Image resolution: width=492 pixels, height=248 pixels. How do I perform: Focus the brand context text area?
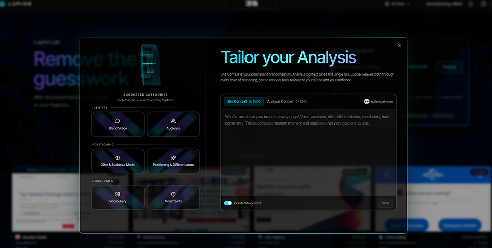308,152
